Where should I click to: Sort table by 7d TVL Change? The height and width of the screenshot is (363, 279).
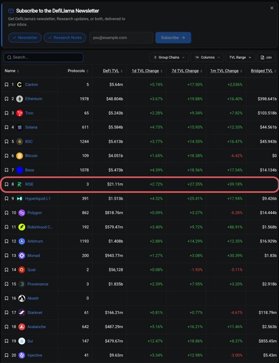187,71
